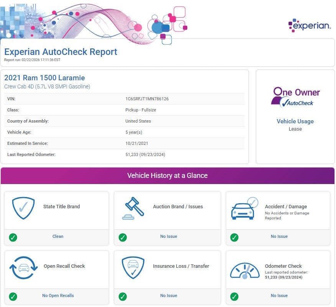Select VIN value 1C6SRFJT1MN786126
The height and width of the screenshot is (307, 336).
(x=147, y=99)
